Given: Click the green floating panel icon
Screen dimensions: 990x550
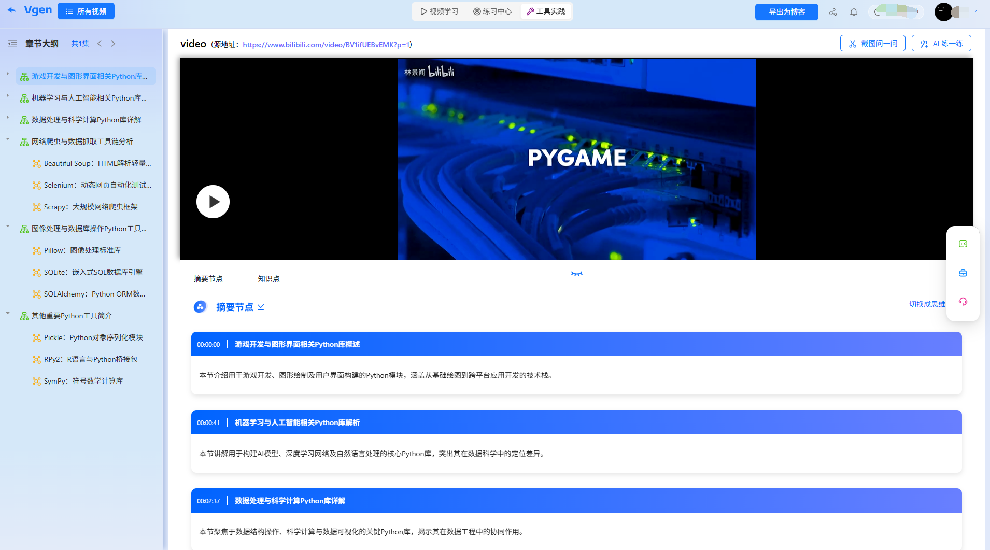Looking at the screenshot, I should coord(963,244).
